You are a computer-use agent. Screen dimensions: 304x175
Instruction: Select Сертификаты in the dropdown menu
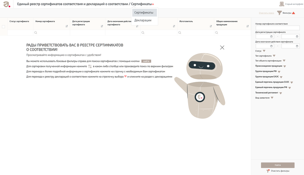click(x=144, y=12)
